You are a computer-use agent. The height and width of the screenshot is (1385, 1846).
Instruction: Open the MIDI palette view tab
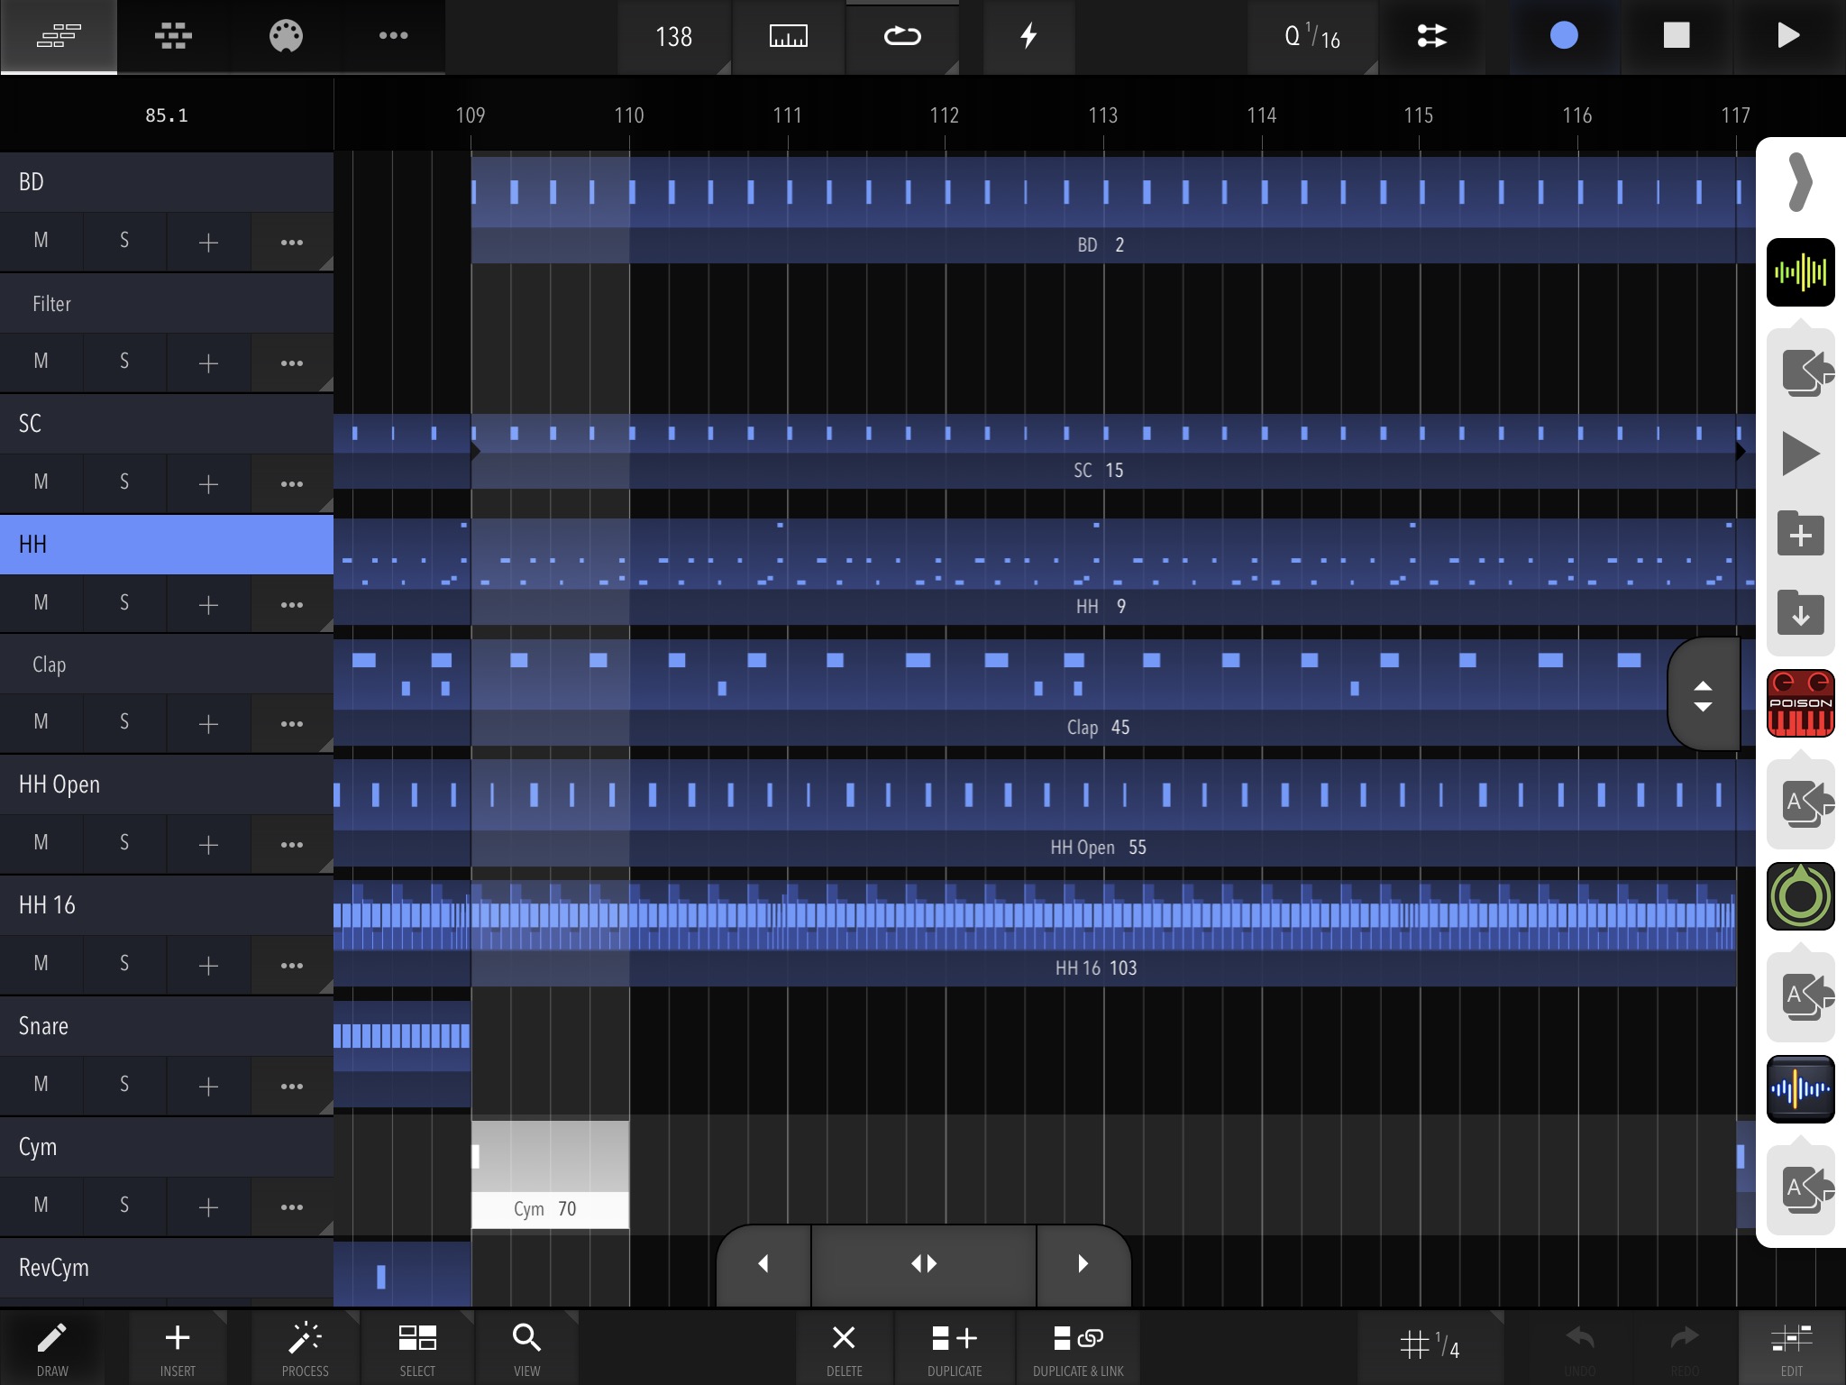click(x=286, y=36)
